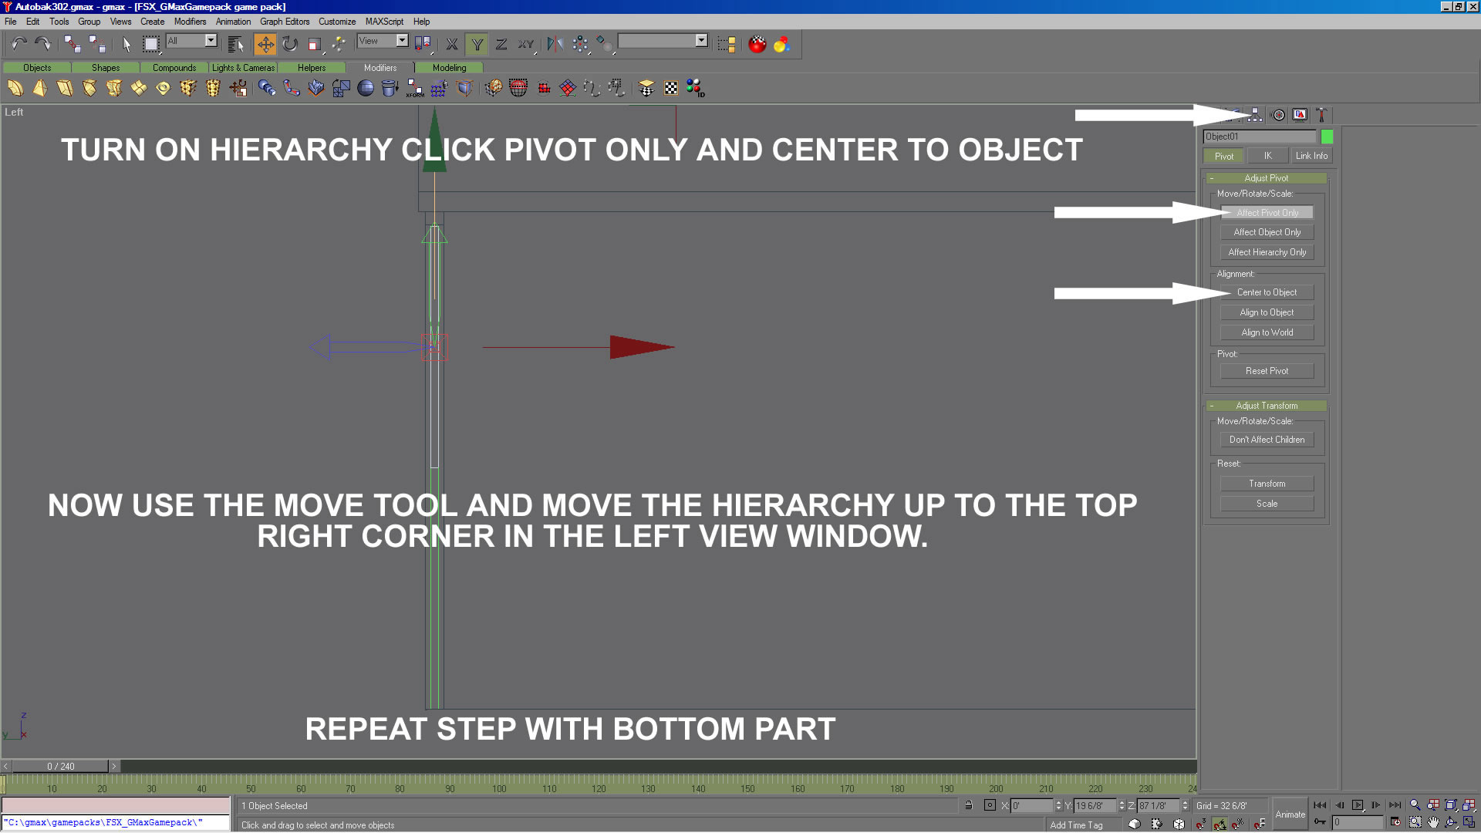Viewport: 1481px width, 833px height.
Task: Toggle the Animate mode button
Action: pos(1290,814)
